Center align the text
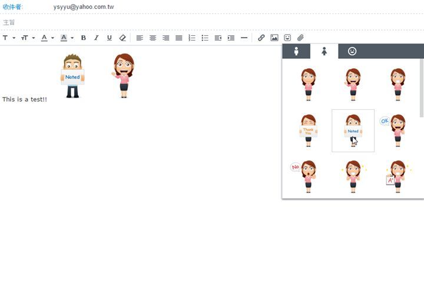The height and width of the screenshot is (288, 424). click(x=153, y=38)
